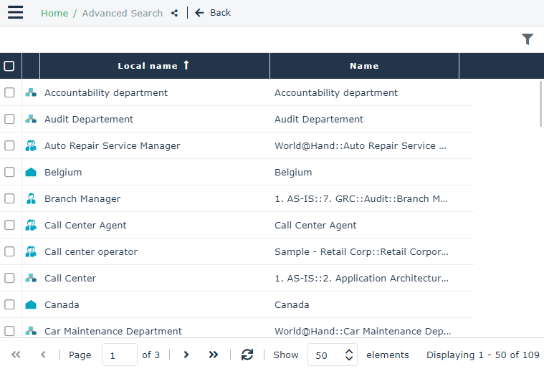Open the elements-per-page combo spinner
Image resolution: width=544 pixels, height=371 pixels.
click(x=349, y=355)
